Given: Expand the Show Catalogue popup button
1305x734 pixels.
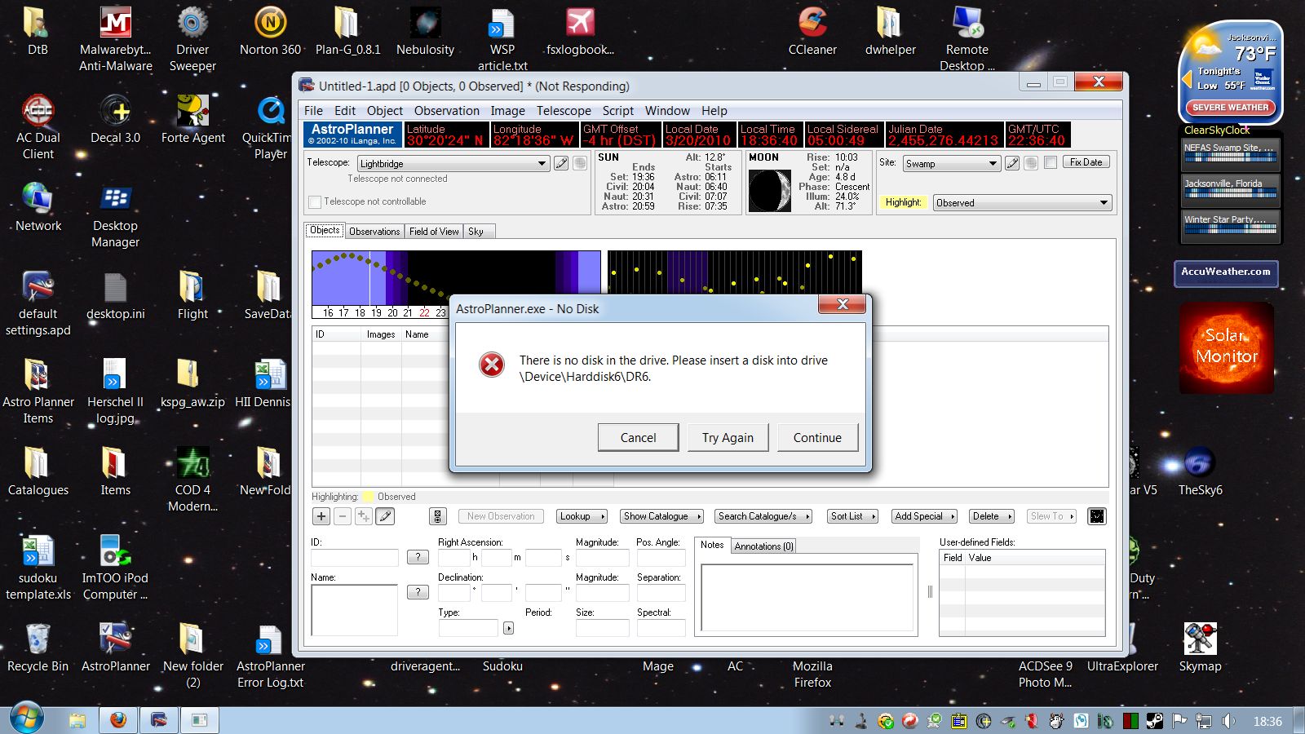Looking at the screenshot, I should click(x=661, y=516).
